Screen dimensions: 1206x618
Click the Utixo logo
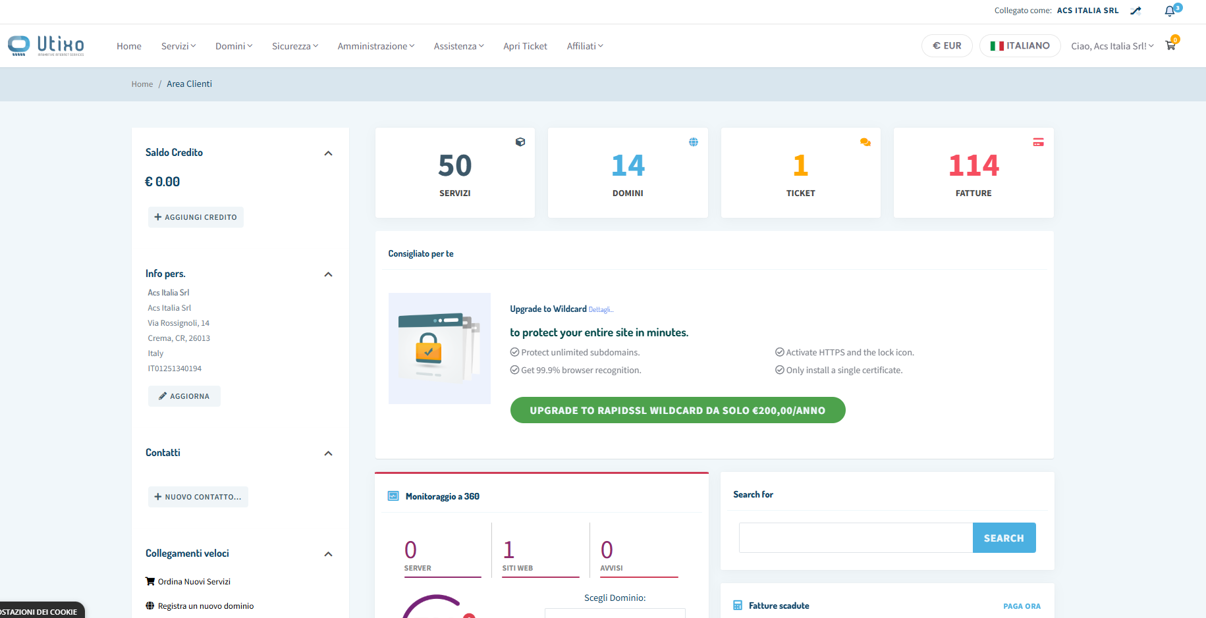coord(46,45)
